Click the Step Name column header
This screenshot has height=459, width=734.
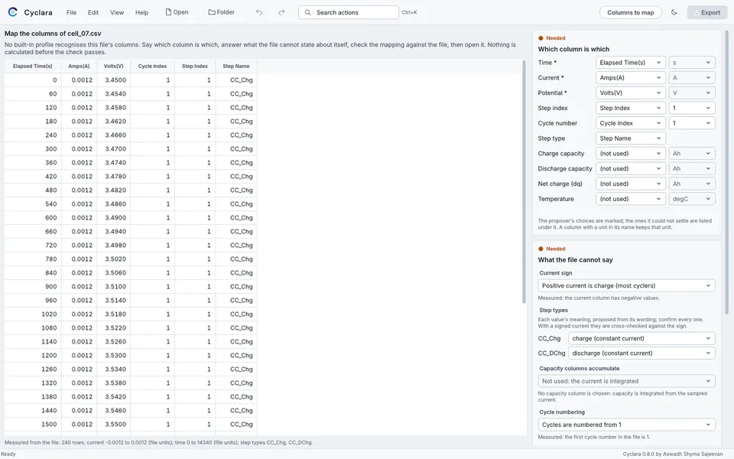[x=236, y=66]
